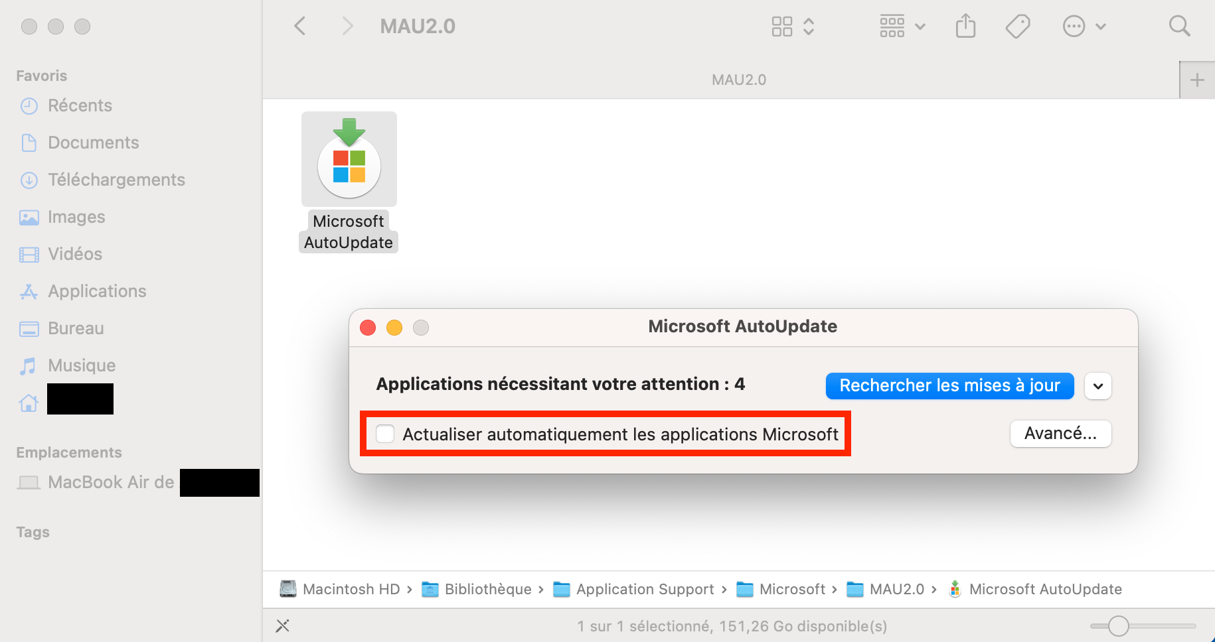This screenshot has height=642, width=1215.
Task: Open the Avancé... settings button
Action: (x=1060, y=433)
